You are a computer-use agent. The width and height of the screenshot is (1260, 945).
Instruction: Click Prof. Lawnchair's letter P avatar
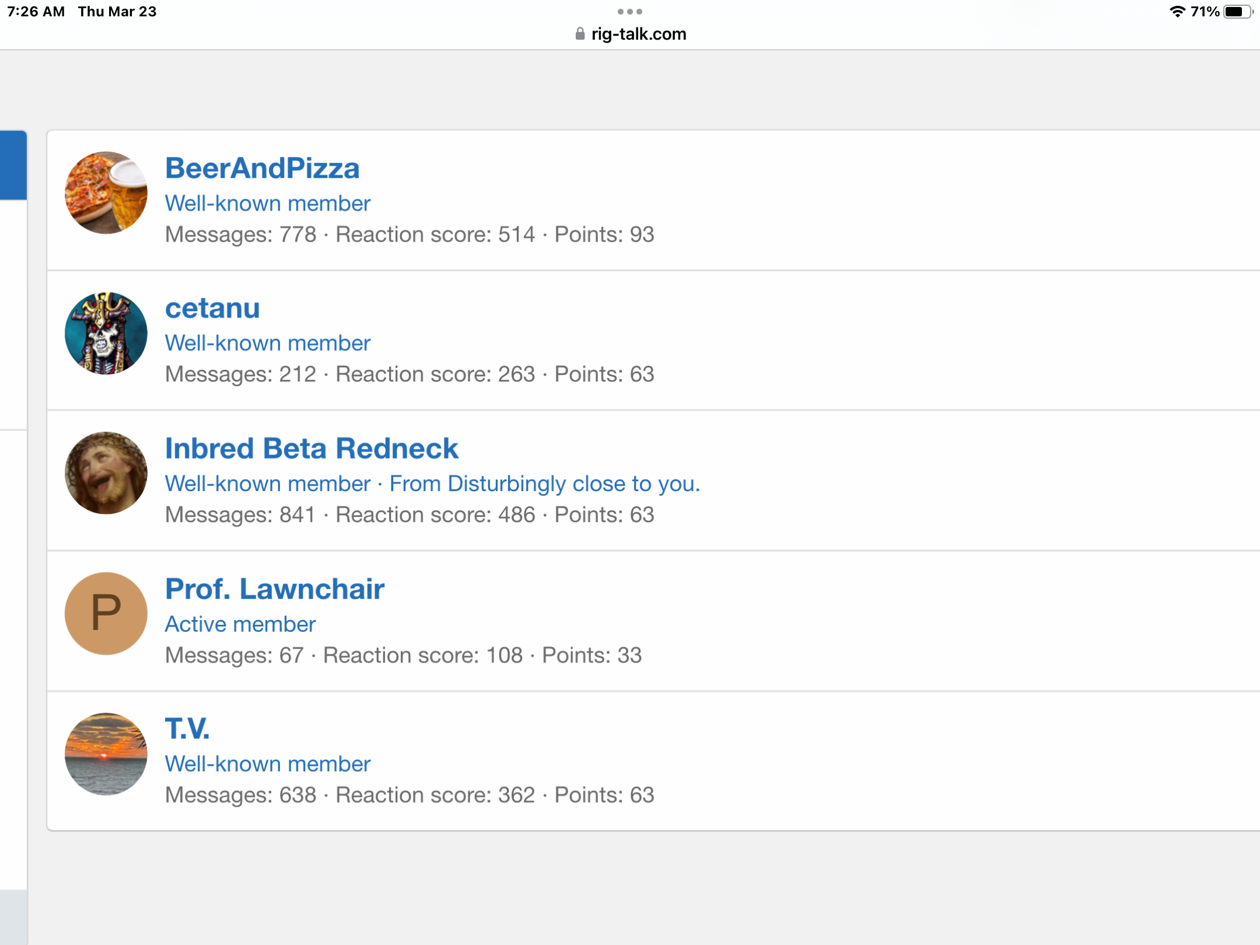click(x=106, y=613)
